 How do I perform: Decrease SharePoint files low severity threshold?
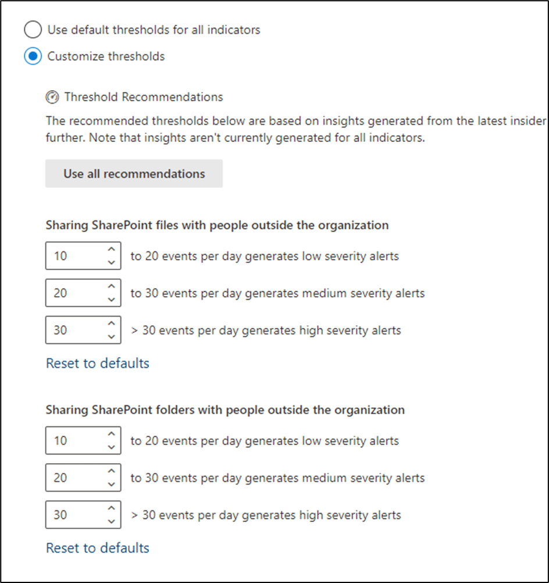[x=112, y=262]
